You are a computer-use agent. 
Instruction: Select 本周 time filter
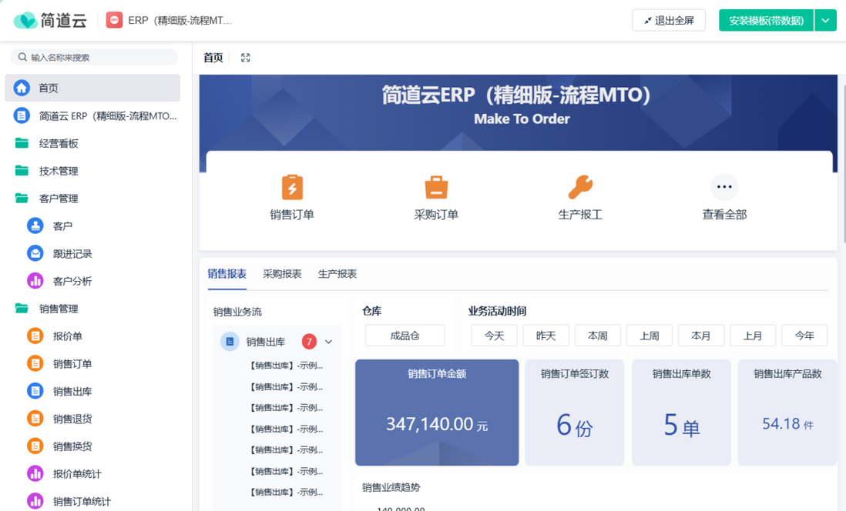coord(598,336)
